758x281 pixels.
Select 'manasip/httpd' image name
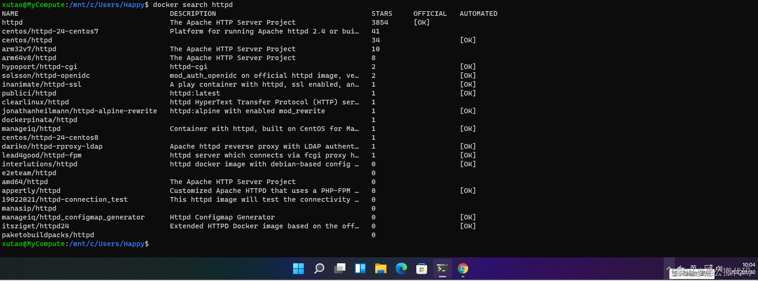[x=29, y=208]
